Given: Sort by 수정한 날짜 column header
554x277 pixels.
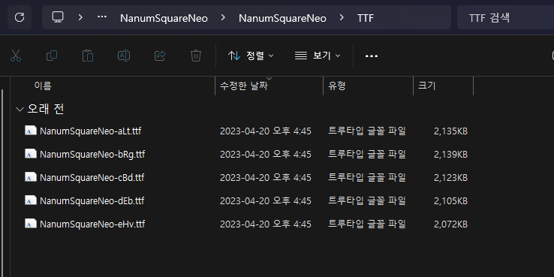Looking at the screenshot, I should click(x=269, y=86).
